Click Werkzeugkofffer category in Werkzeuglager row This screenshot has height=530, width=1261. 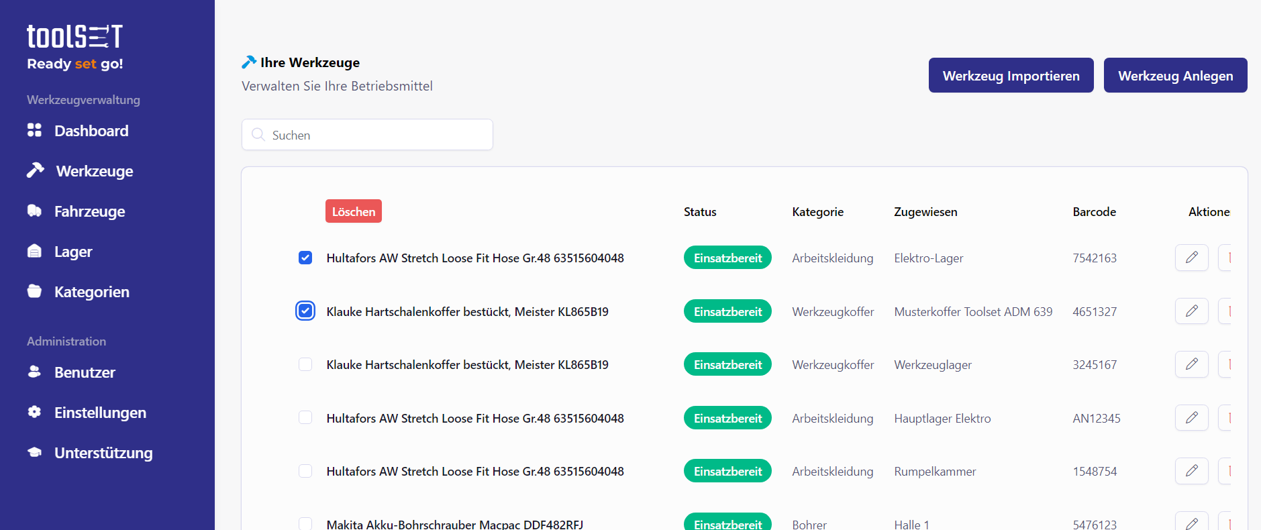[x=833, y=365]
